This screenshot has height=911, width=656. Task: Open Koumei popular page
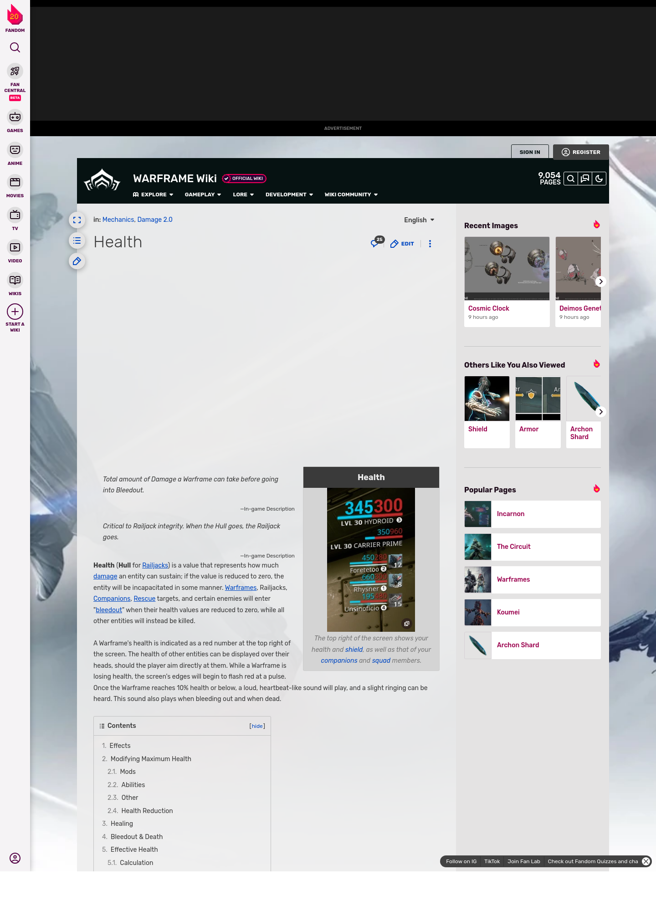coord(533,613)
